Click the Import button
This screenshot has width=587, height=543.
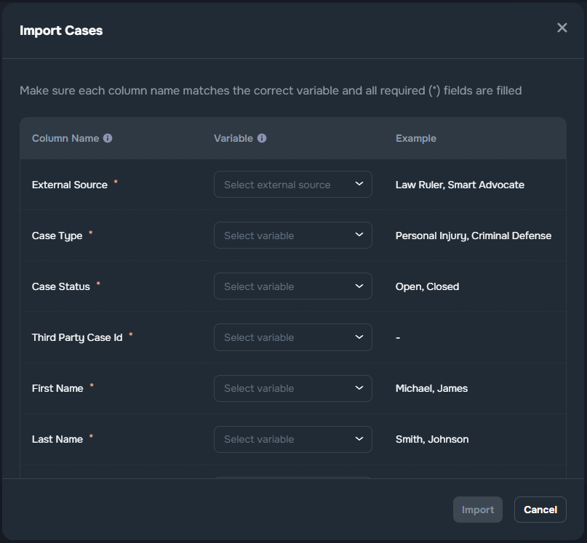[478, 509]
